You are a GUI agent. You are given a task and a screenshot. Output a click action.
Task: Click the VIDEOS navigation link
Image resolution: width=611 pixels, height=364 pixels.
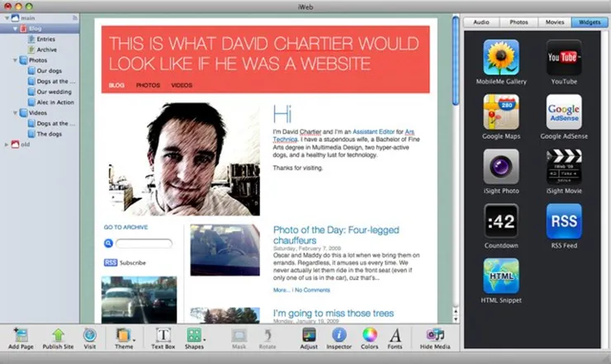(182, 85)
